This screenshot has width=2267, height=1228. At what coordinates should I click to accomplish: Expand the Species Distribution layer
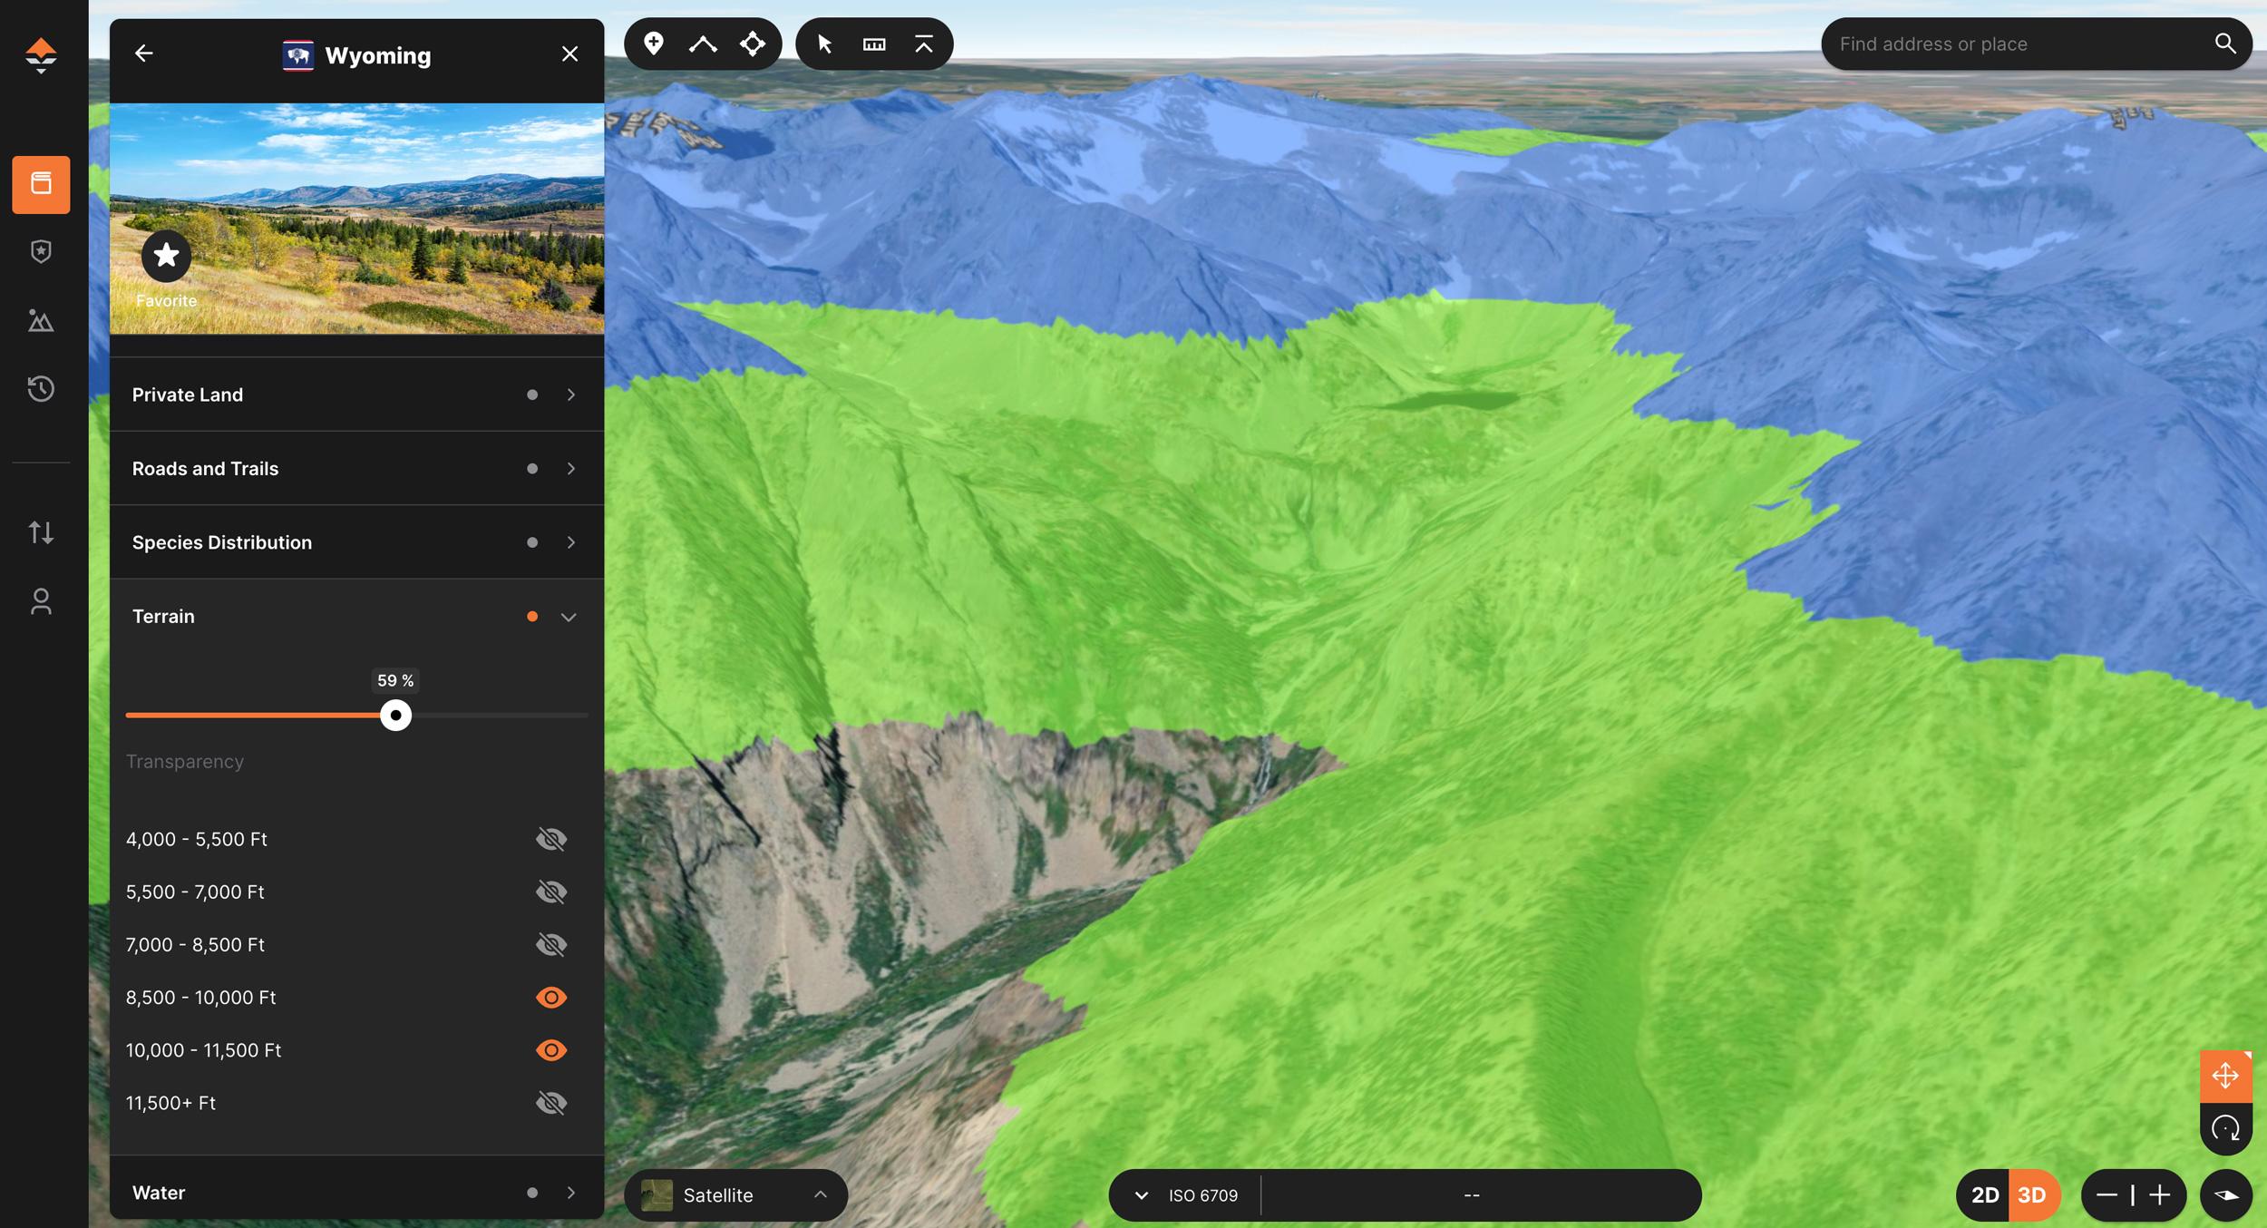(x=571, y=541)
